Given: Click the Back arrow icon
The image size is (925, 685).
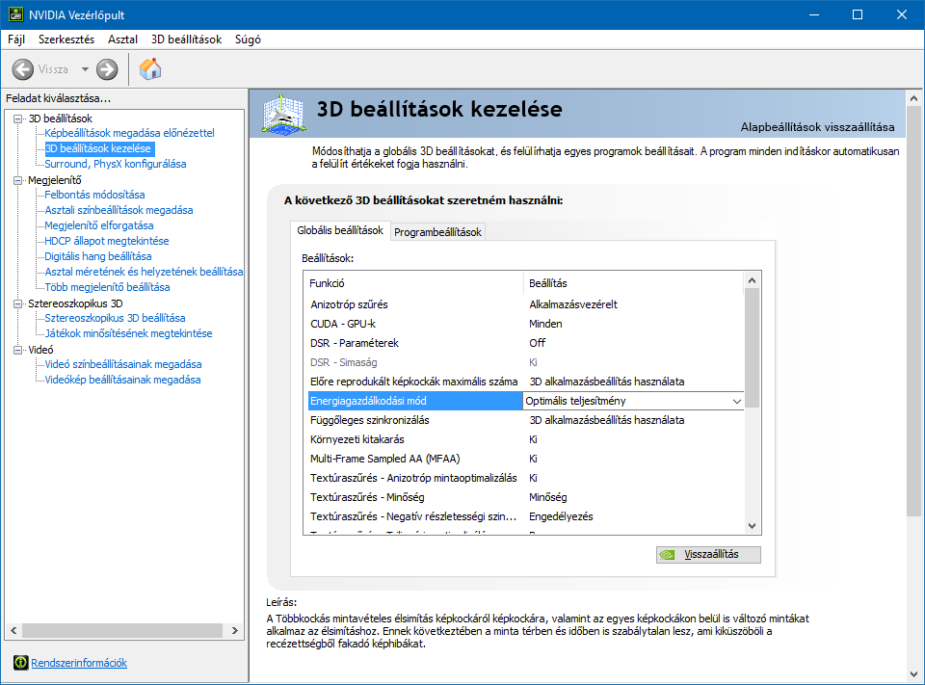Looking at the screenshot, I should (22, 69).
